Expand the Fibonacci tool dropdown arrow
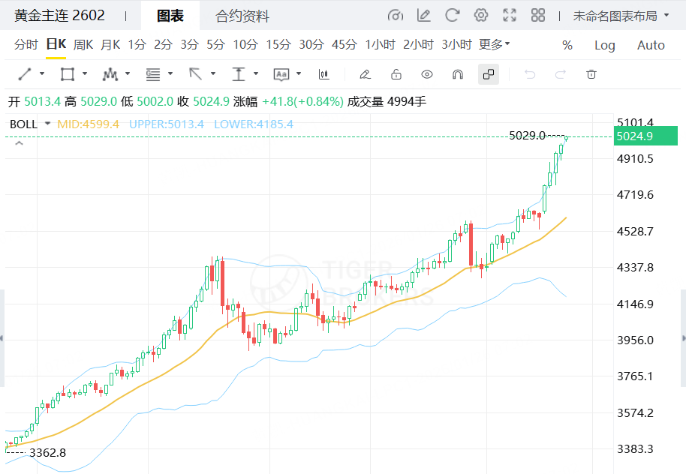This screenshot has height=474, width=686. (x=170, y=73)
